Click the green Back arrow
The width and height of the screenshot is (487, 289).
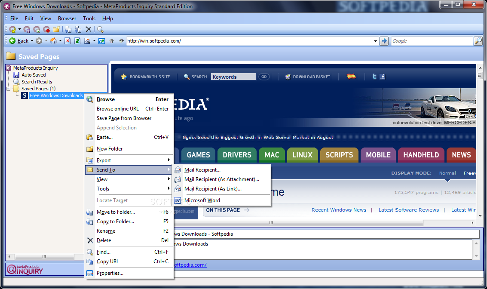tap(12, 41)
